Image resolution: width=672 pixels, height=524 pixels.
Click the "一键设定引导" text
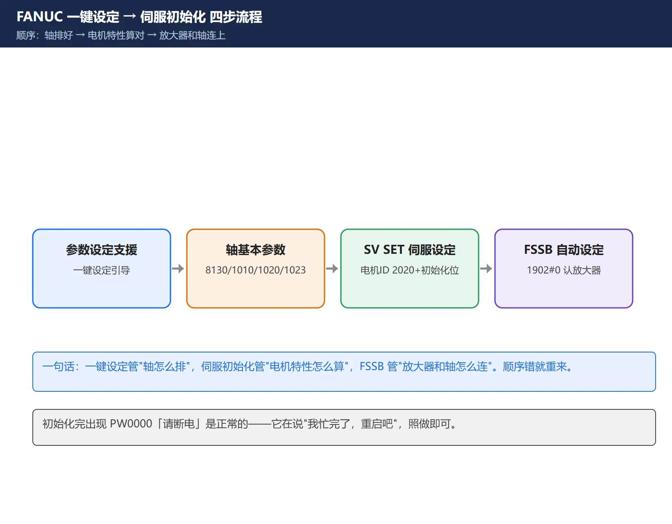(x=102, y=270)
